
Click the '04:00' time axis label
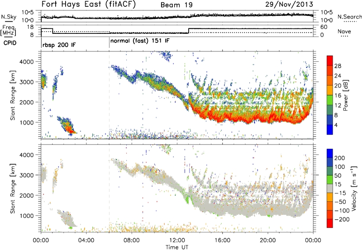(86, 241)
